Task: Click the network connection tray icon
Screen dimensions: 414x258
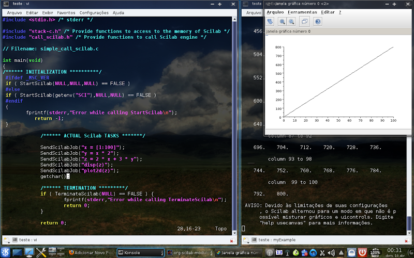Action: tap(287, 253)
